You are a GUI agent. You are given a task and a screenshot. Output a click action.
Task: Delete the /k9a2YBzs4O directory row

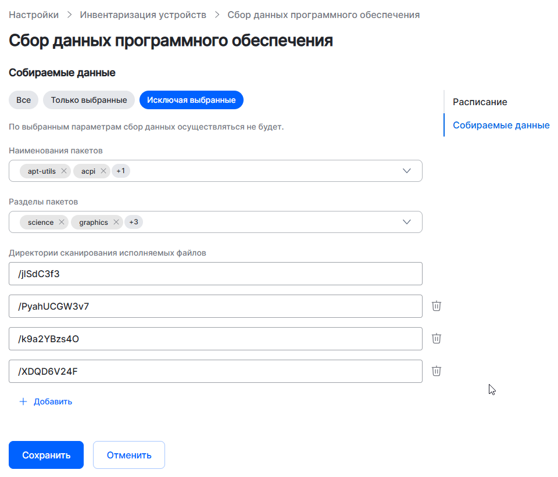click(437, 339)
